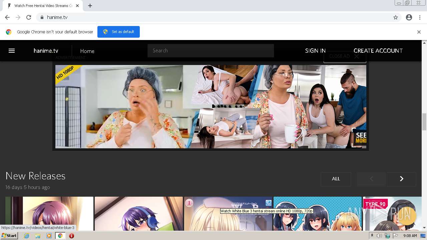Close the current browser tab
Screen dimensions: 427x240
point(78,6)
